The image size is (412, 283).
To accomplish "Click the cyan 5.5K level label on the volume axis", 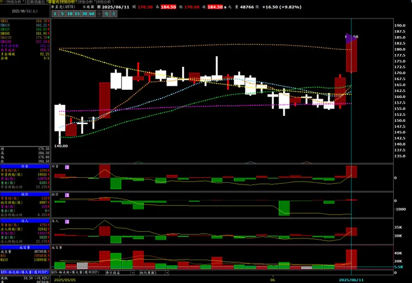I will point(398,267).
